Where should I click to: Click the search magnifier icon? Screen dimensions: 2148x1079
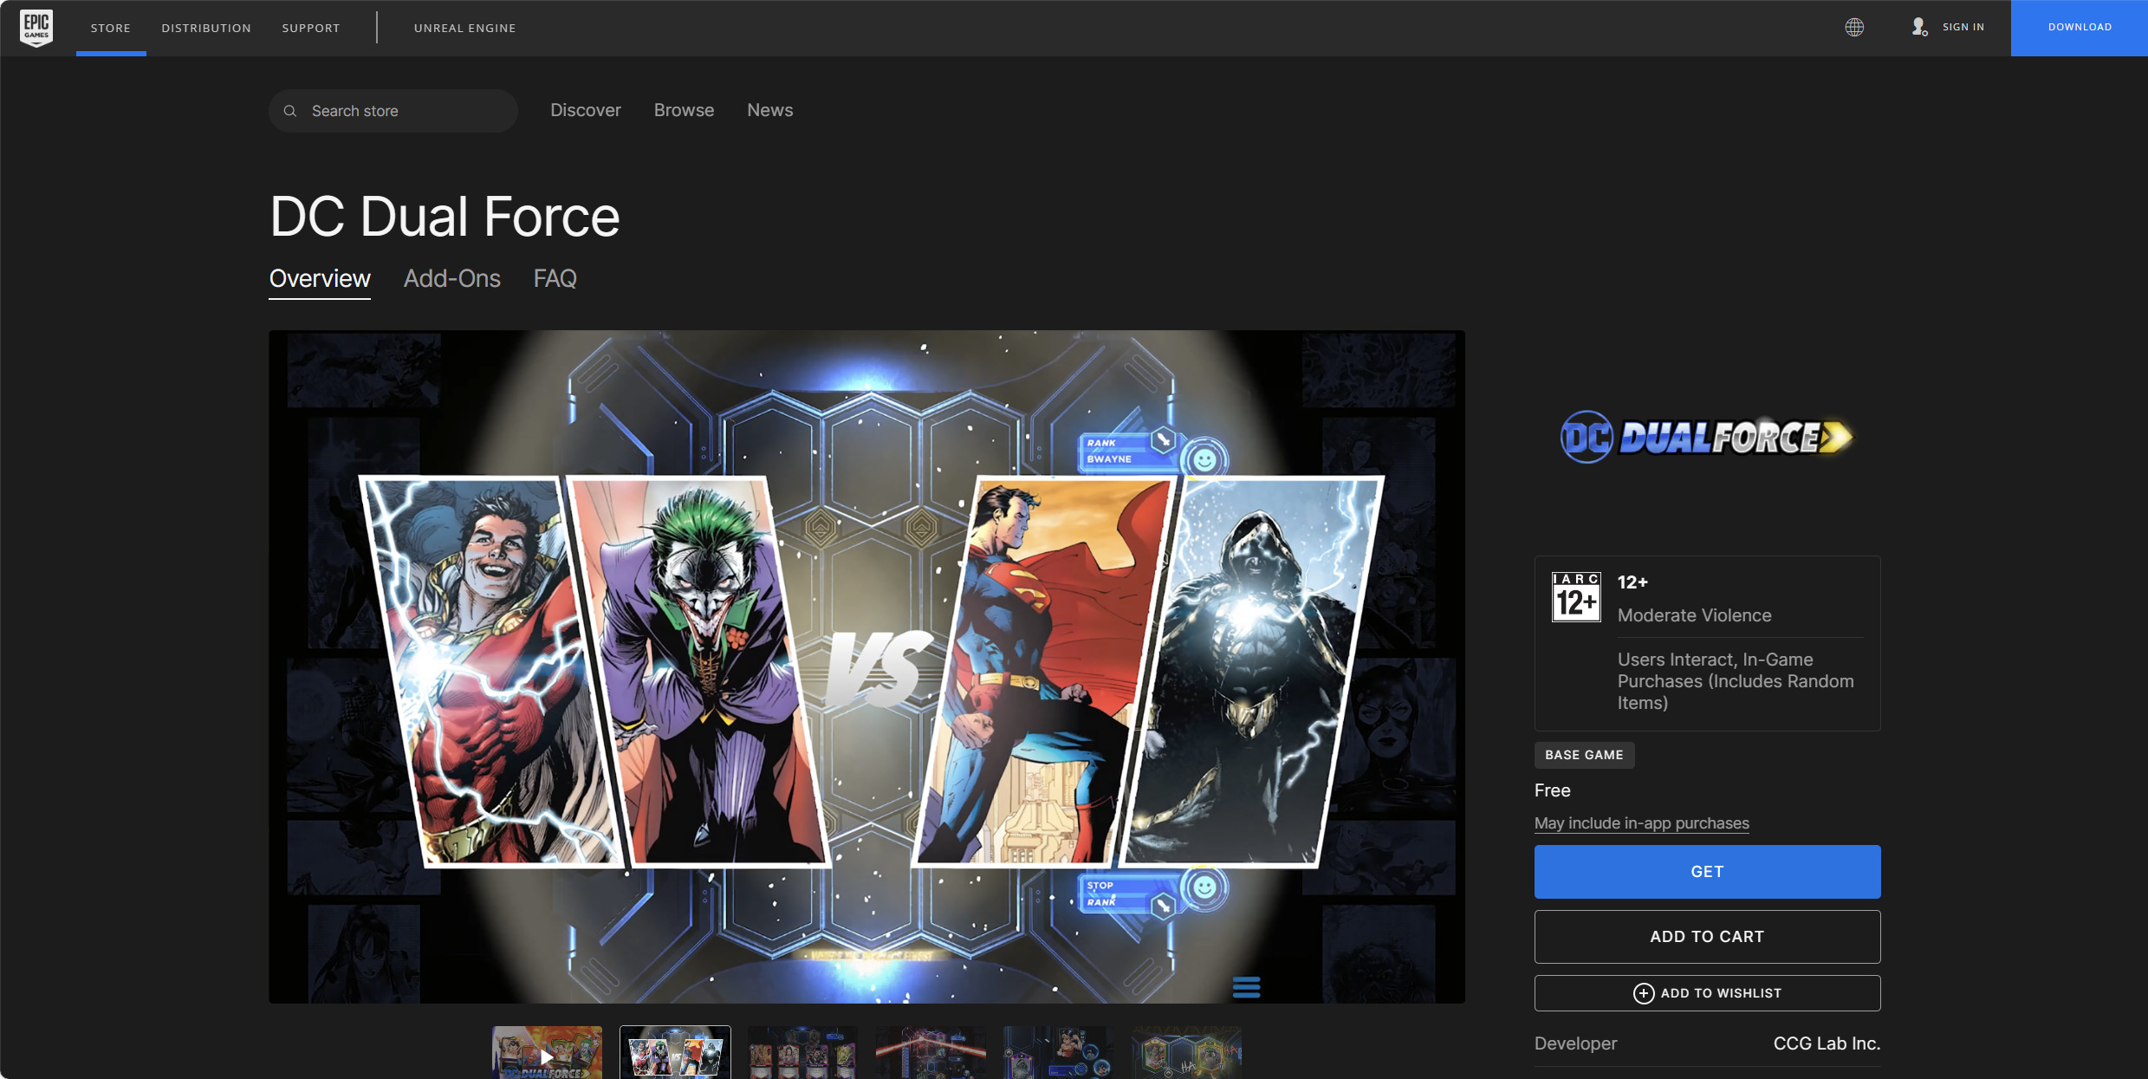[290, 111]
